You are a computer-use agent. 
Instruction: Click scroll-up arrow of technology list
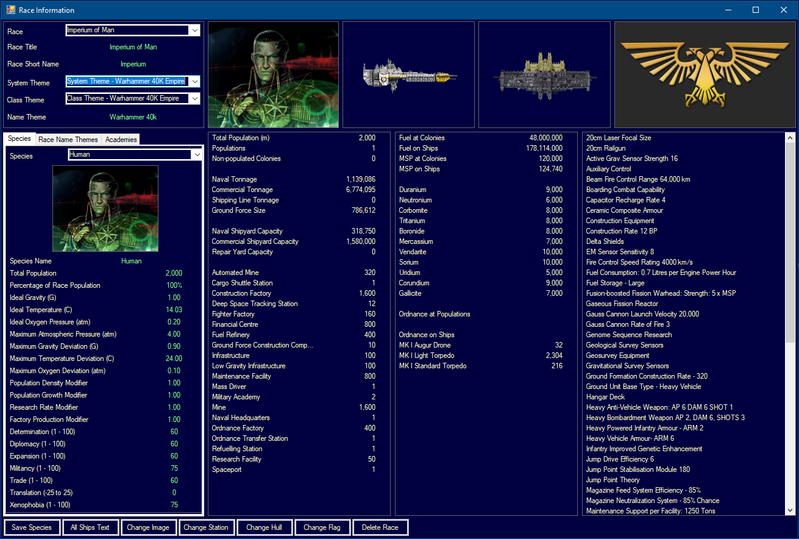coord(790,138)
